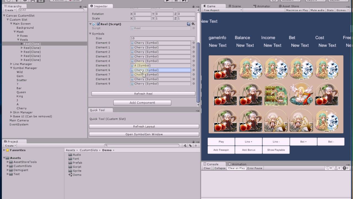Toggle Clear on Play in the Console
This screenshot has height=199, width=353.
236,168
